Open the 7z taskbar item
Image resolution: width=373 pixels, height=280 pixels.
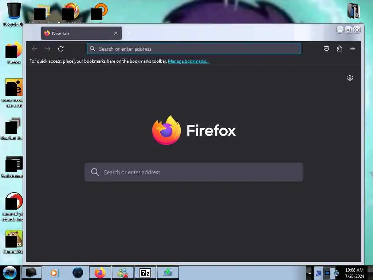145,273
